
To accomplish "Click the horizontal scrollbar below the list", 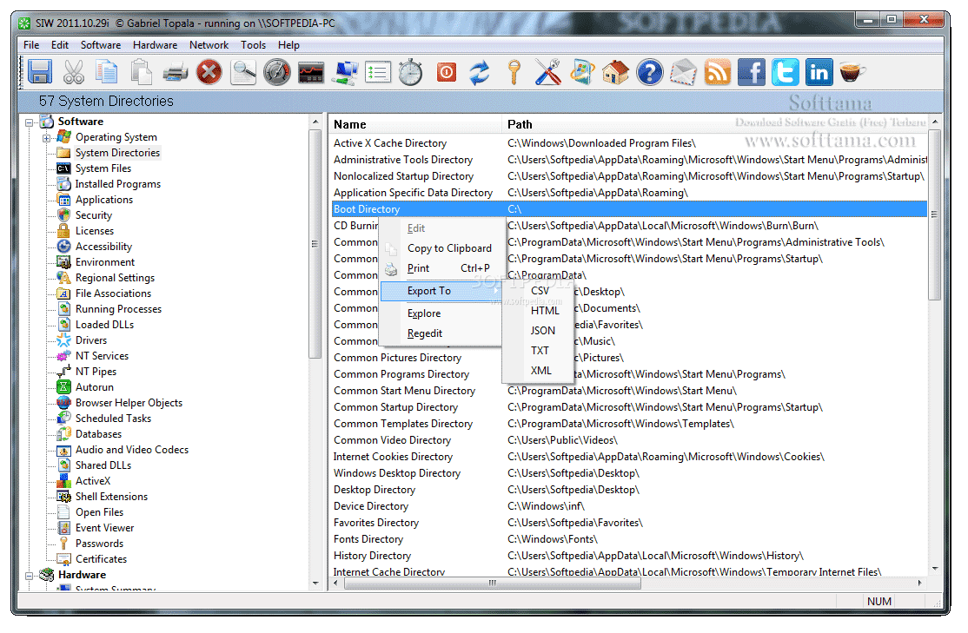I will point(491,584).
